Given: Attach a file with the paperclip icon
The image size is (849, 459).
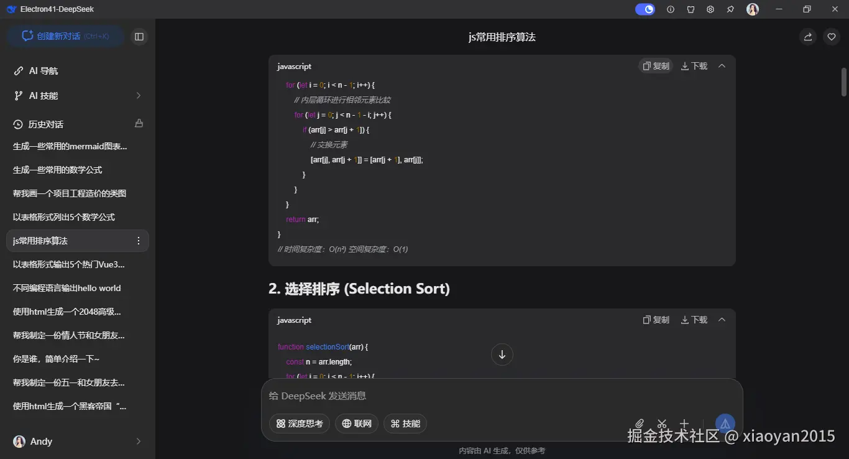Looking at the screenshot, I should (640, 423).
